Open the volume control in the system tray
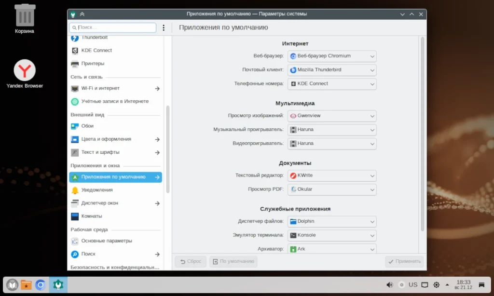 click(x=390, y=284)
